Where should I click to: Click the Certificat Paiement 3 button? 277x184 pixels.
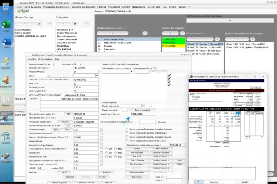click(161, 164)
